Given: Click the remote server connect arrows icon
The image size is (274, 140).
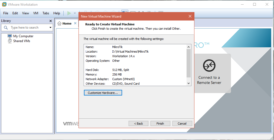Looking at the screenshot, I should pos(209,66).
